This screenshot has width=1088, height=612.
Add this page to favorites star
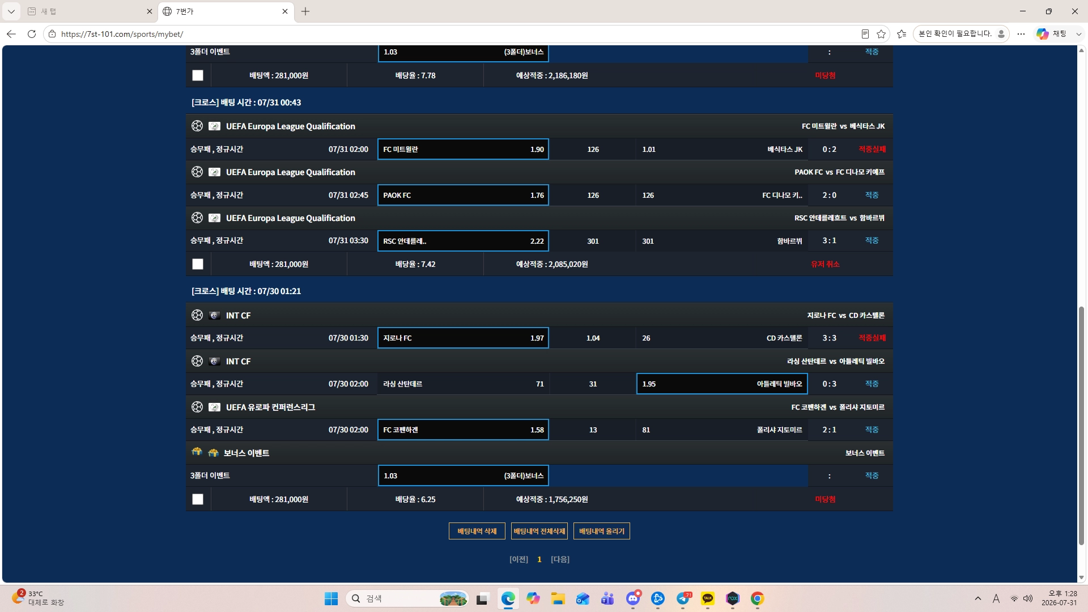click(881, 34)
